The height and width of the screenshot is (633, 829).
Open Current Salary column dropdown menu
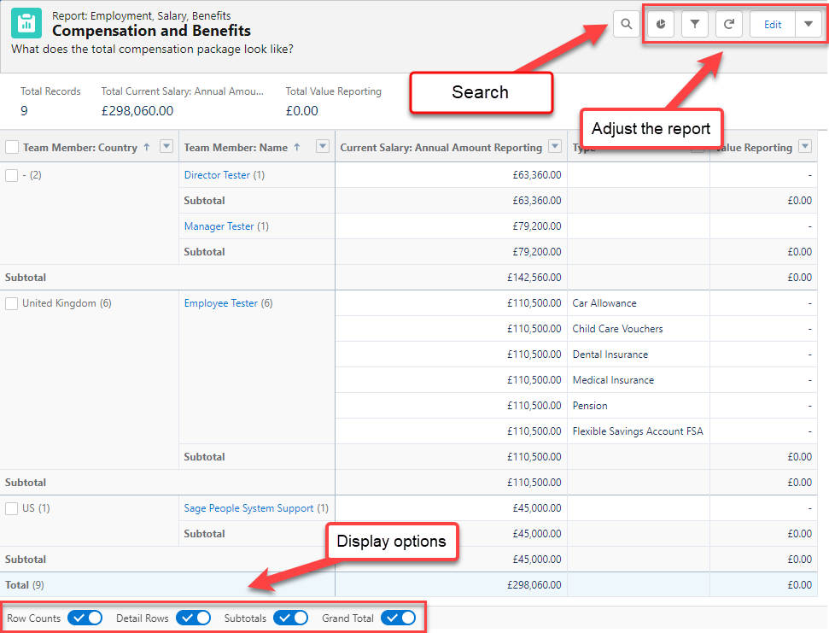[555, 147]
